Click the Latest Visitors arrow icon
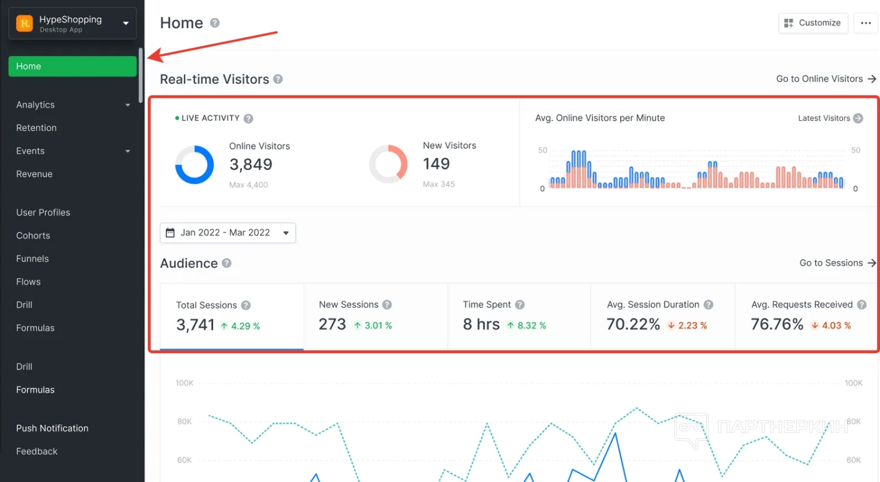This screenshot has height=482, width=880. (x=858, y=118)
